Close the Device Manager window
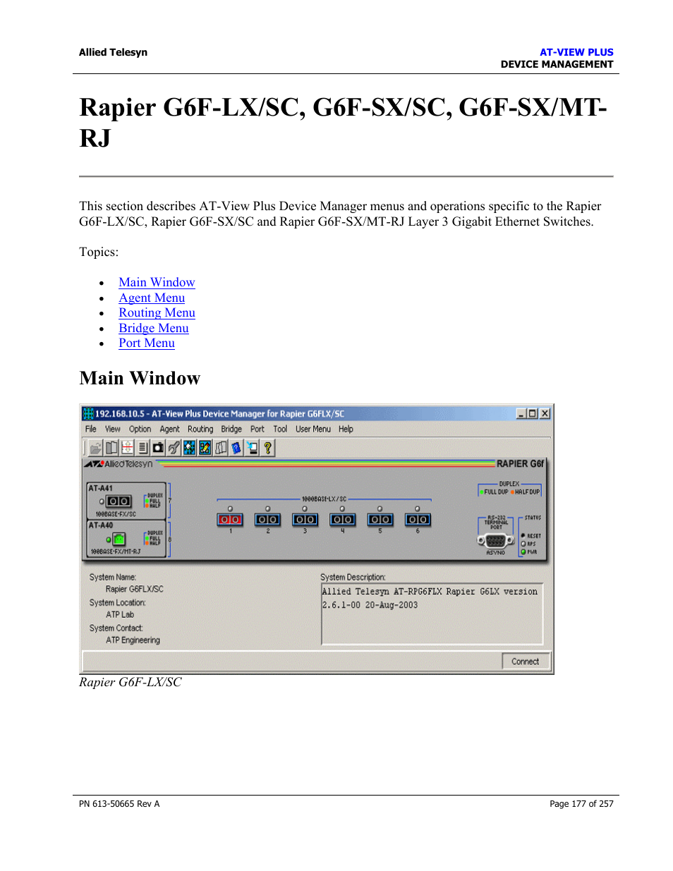 point(545,413)
